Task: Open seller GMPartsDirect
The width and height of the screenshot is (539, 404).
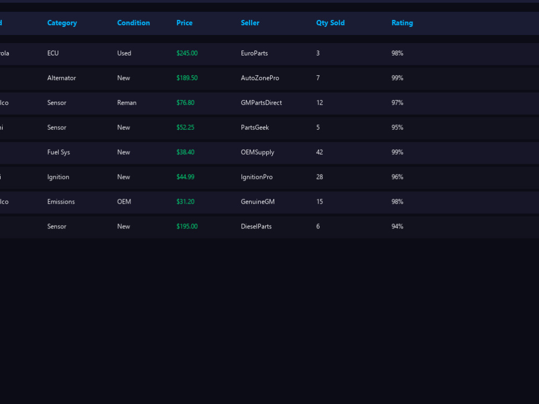Action: pos(261,103)
